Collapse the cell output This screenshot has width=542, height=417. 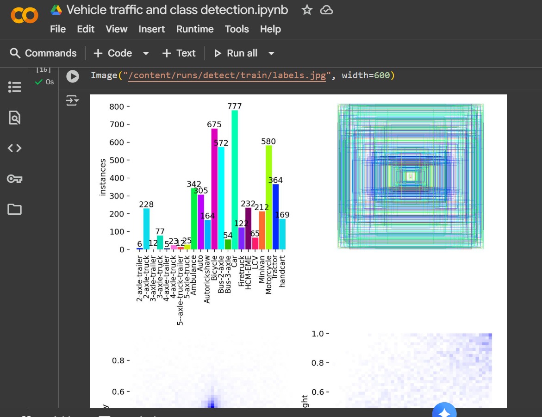(72, 100)
